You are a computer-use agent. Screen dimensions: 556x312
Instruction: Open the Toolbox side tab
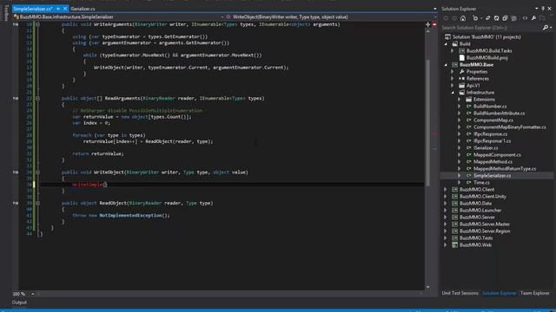(x=5, y=13)
